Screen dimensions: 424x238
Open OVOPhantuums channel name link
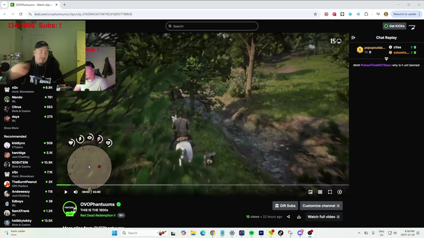(97, 204)
